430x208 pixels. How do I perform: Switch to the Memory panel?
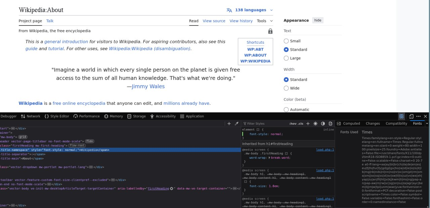pyautogui.click(x=114, y=116)
